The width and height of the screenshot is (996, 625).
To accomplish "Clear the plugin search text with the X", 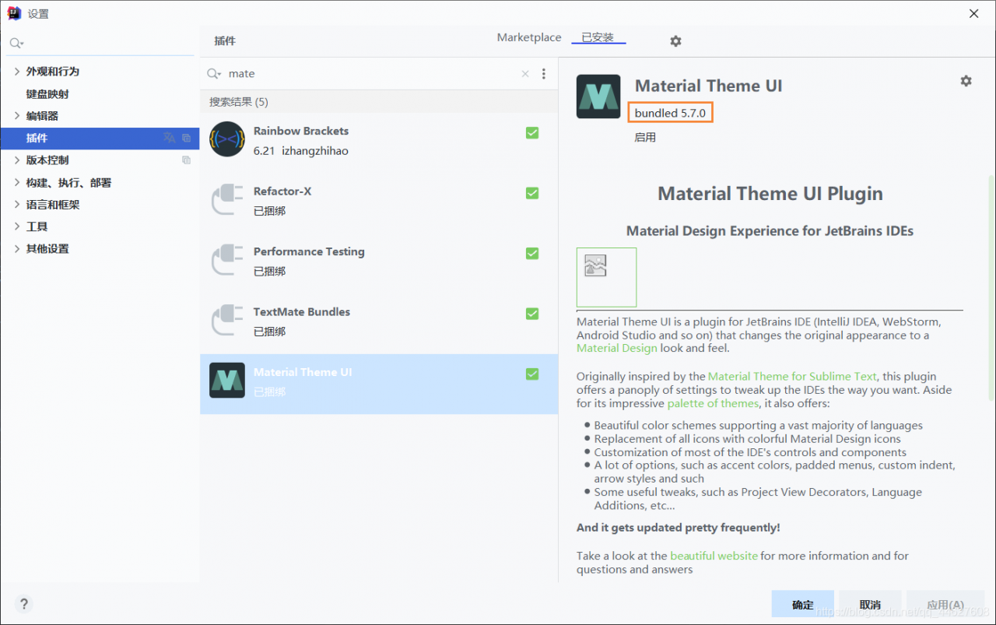I will coord(525,74).
